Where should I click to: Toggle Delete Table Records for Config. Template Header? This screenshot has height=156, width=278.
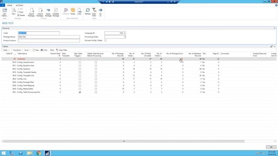tap(96, 72)
